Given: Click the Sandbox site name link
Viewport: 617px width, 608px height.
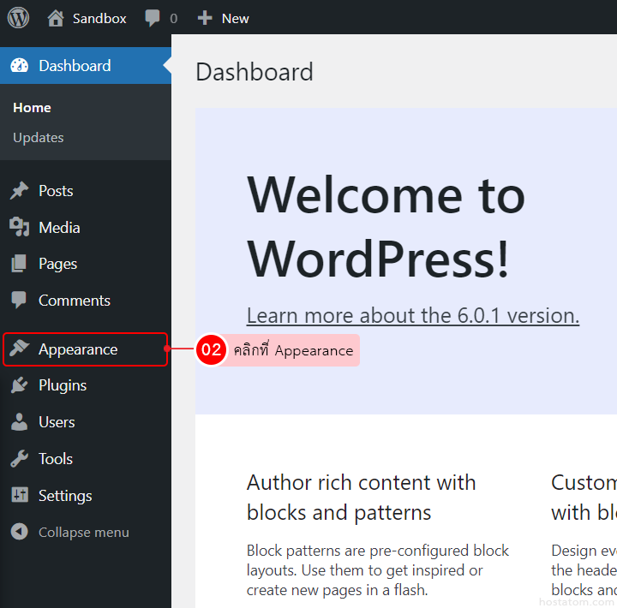Looking at the screenshot, I should click(x=99, y=18).
